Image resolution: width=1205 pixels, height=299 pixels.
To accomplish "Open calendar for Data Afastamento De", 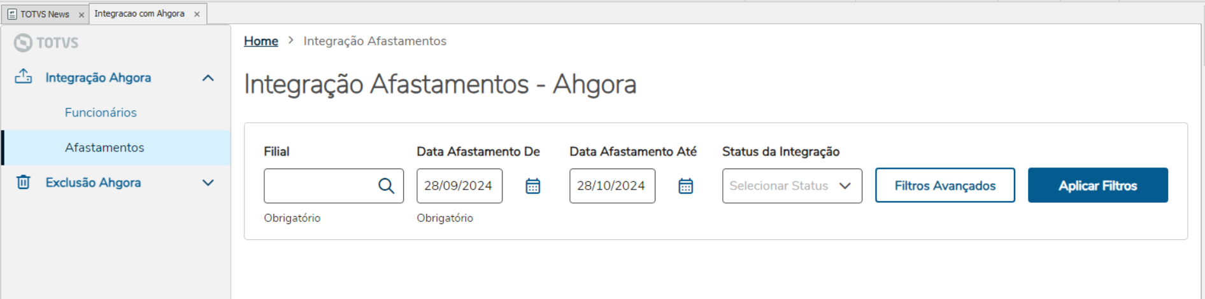I will 533,186.
